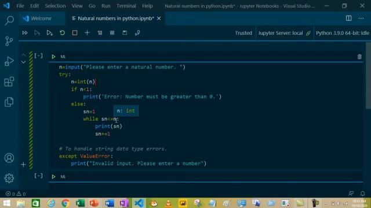The width and height of the screenshot is (371, 208).
Task: Click the 'print(sn)' line in the loop
Action: 108,127
